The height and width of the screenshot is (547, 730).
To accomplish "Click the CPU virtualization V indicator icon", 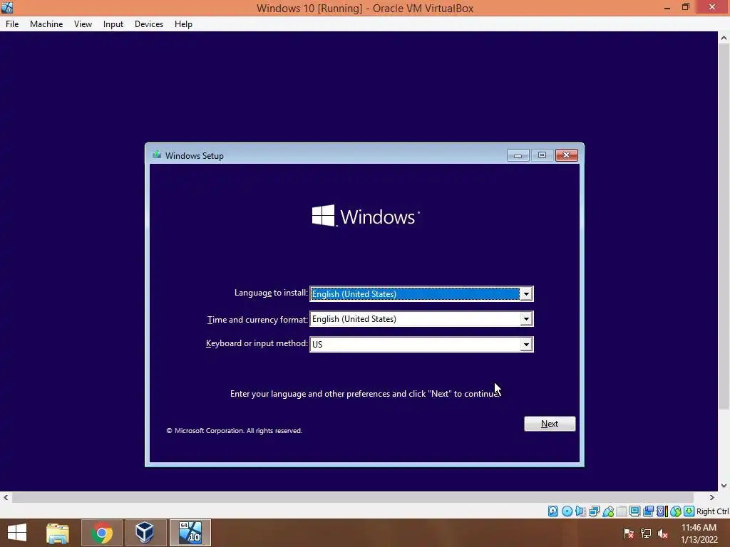I will click(x=662, y=511).
